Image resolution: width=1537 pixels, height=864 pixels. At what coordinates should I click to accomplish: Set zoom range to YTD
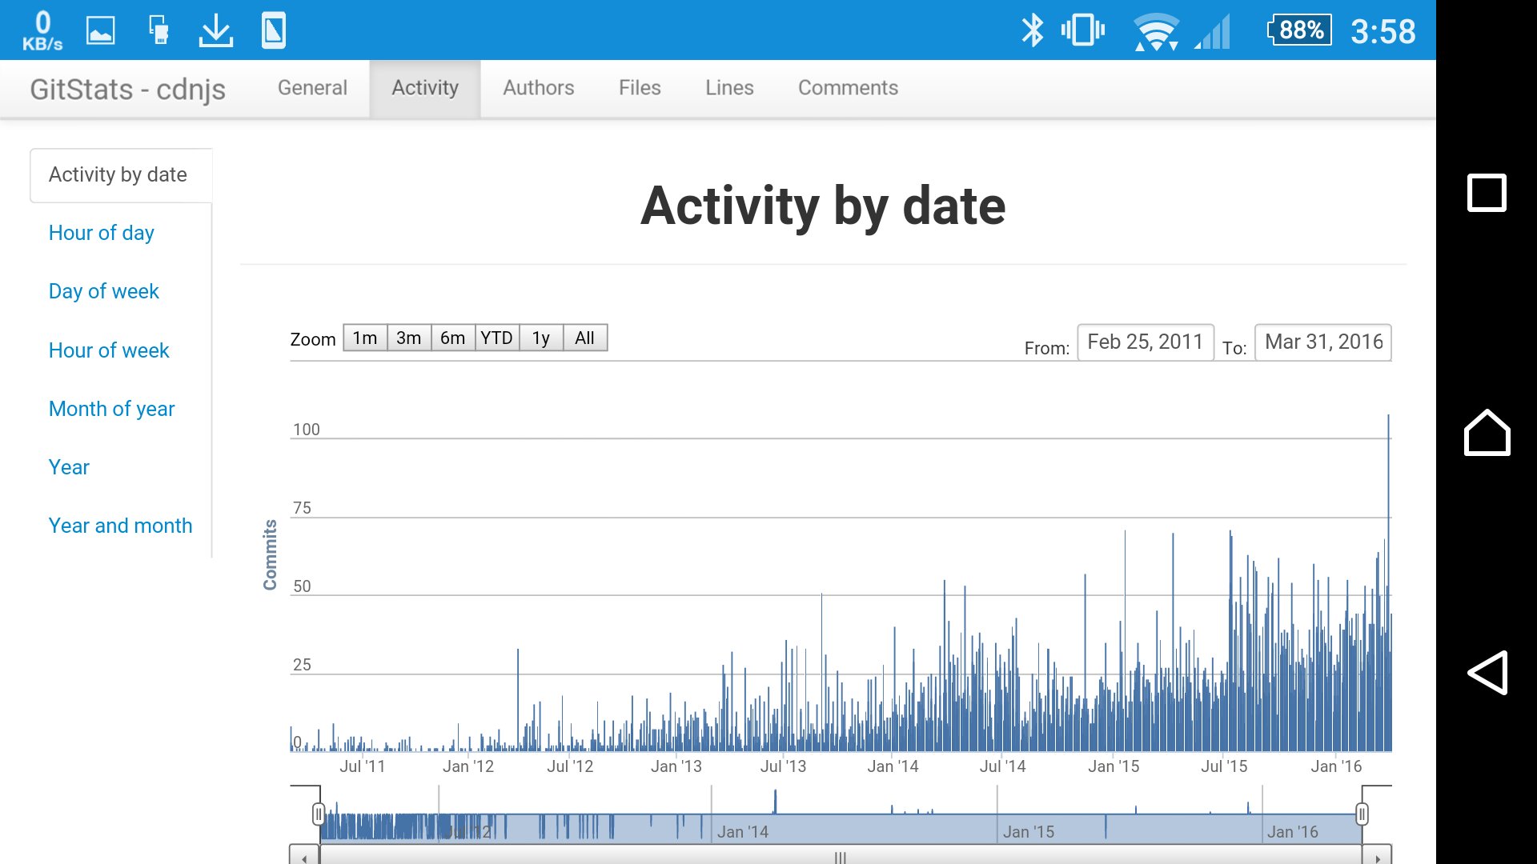(497, 338)
